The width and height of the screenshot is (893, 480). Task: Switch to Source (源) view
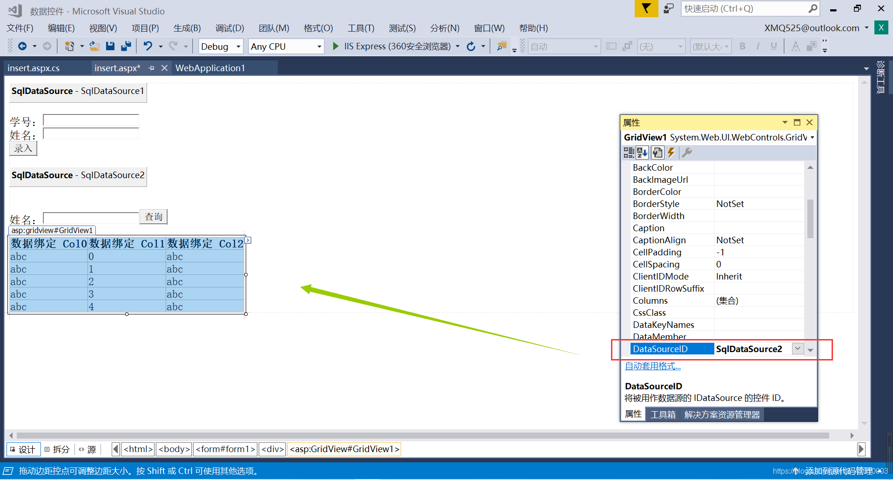point(88,449)
